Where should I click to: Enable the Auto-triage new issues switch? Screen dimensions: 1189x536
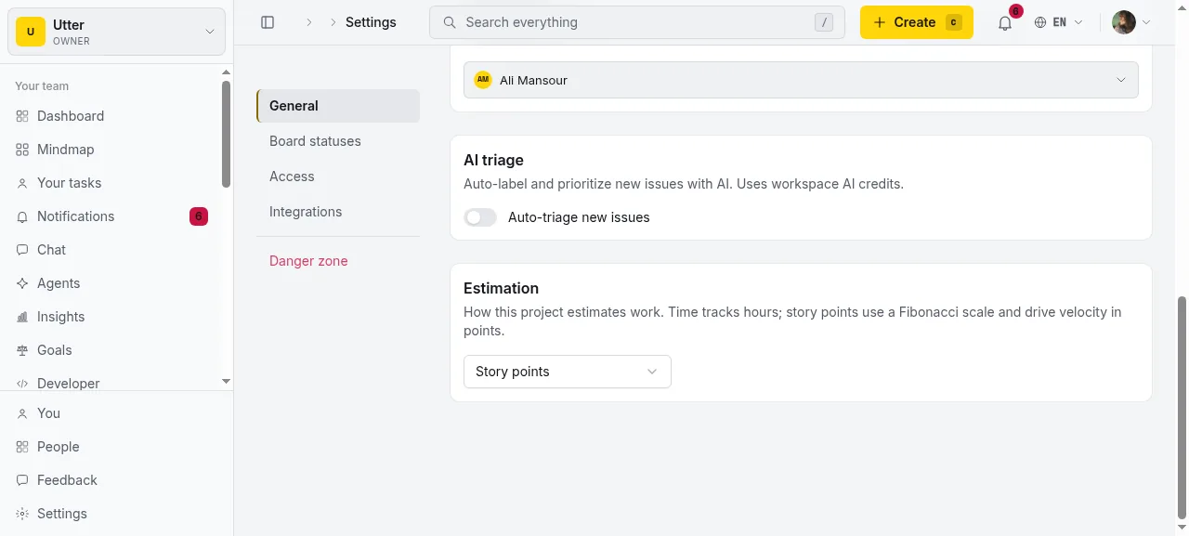point(480,217)
